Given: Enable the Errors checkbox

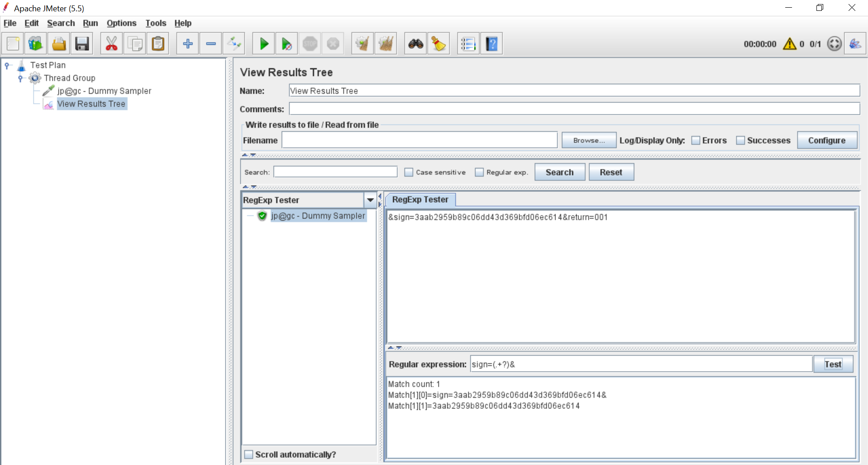Looking at the screenshot, I should [x=696, y=141].
